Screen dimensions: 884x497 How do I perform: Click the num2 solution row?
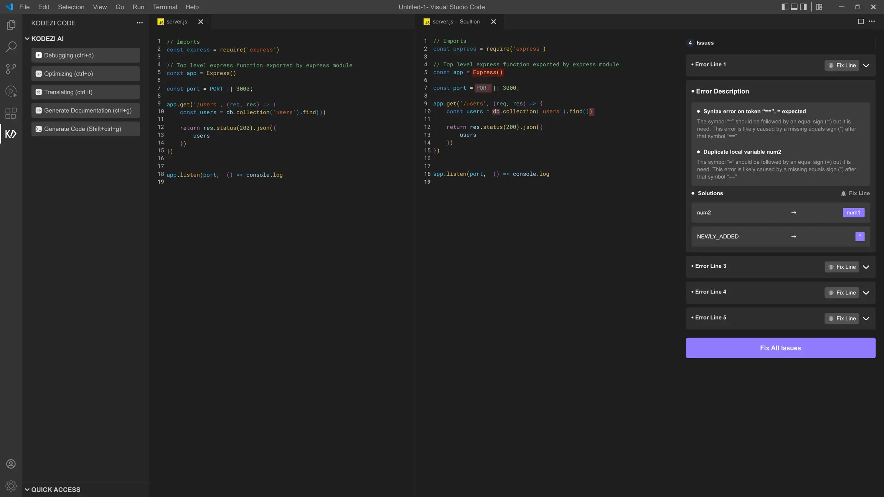pyautogui.click(x=780, y=212)
